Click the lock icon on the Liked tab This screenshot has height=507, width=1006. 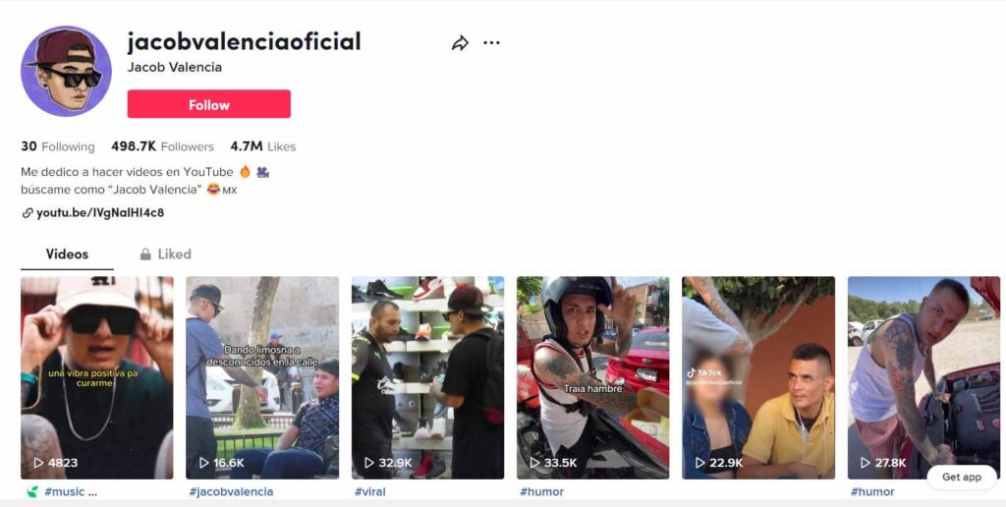click(145, 254)
